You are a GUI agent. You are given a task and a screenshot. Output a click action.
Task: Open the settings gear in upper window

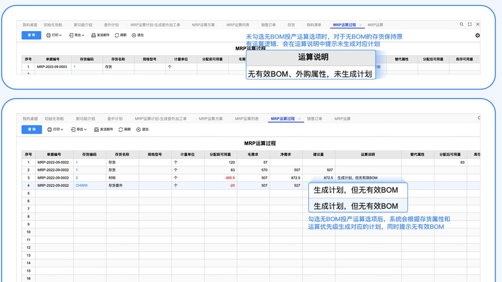coord(477,35)
